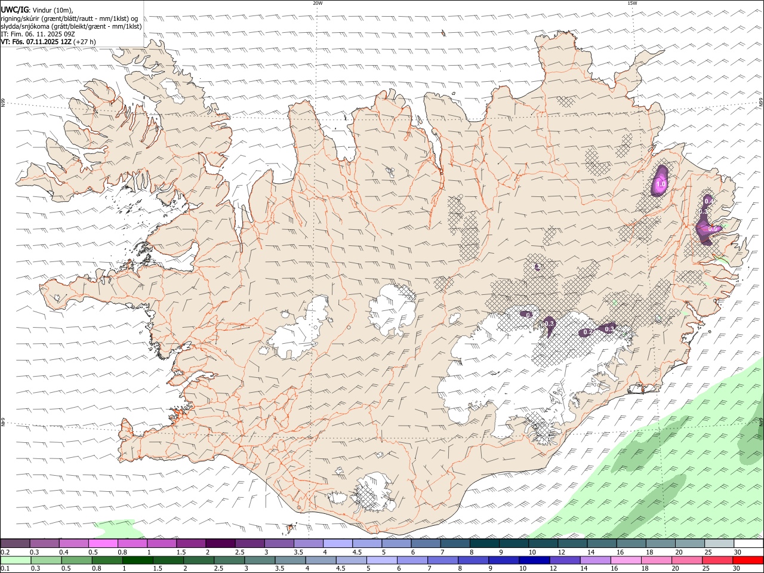
Task: Click the 'rigning/skúrir' description line in legend box
Action: tap(69, 19)
